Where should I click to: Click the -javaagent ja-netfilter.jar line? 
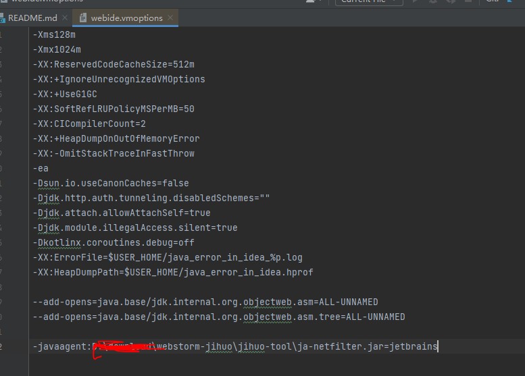pyautogui.click(x=235, y=346)
